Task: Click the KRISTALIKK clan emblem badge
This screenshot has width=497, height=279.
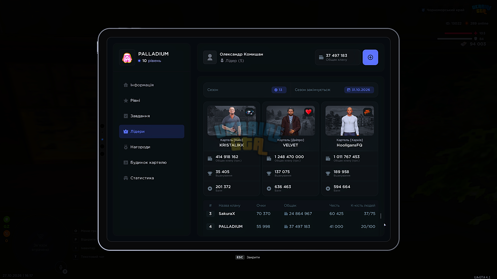Action: click(x=250, y=112)
